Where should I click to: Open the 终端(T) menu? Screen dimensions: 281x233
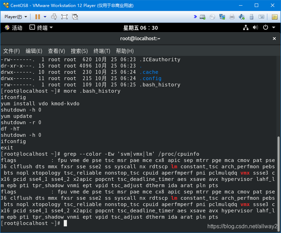point(102,51)
